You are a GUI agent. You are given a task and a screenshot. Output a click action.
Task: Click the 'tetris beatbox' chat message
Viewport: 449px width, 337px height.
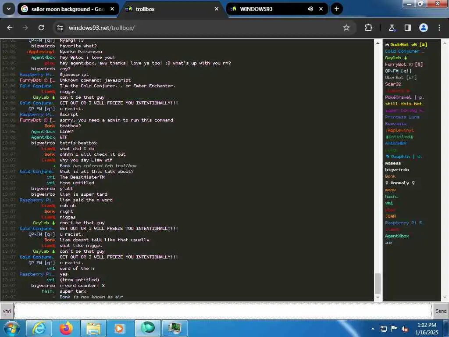pos(78,143)
